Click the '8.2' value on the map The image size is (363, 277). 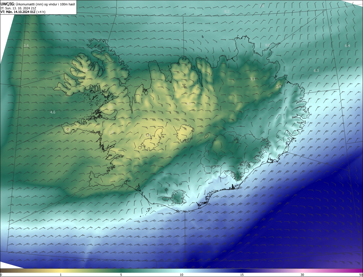[227, 11]
